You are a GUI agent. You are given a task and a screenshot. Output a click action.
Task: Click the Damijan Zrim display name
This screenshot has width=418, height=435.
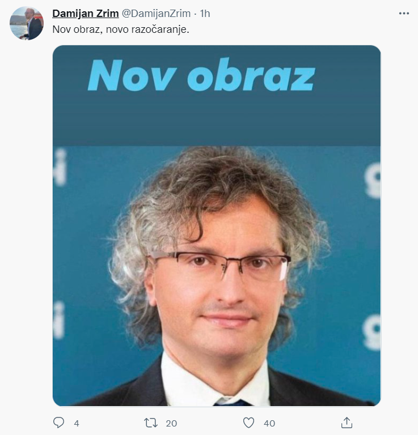point(86,14)
